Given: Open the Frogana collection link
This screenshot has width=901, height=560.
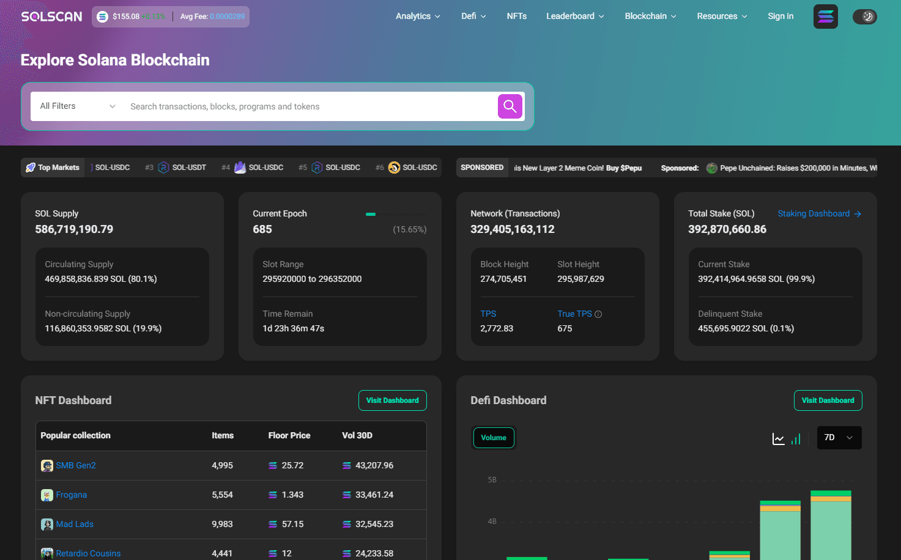Looking at the screenshot, I should tap(72, 495).
